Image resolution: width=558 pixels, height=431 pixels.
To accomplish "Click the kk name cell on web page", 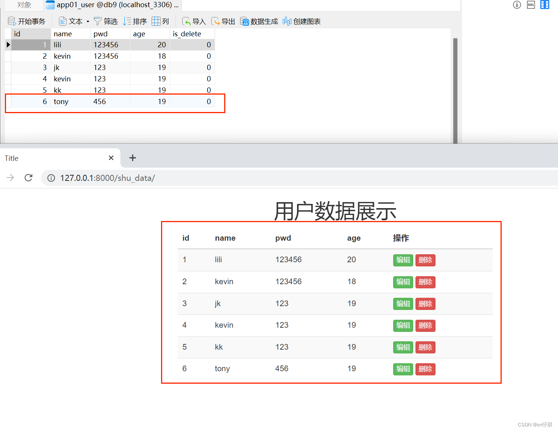I will [x=219, y=347].
